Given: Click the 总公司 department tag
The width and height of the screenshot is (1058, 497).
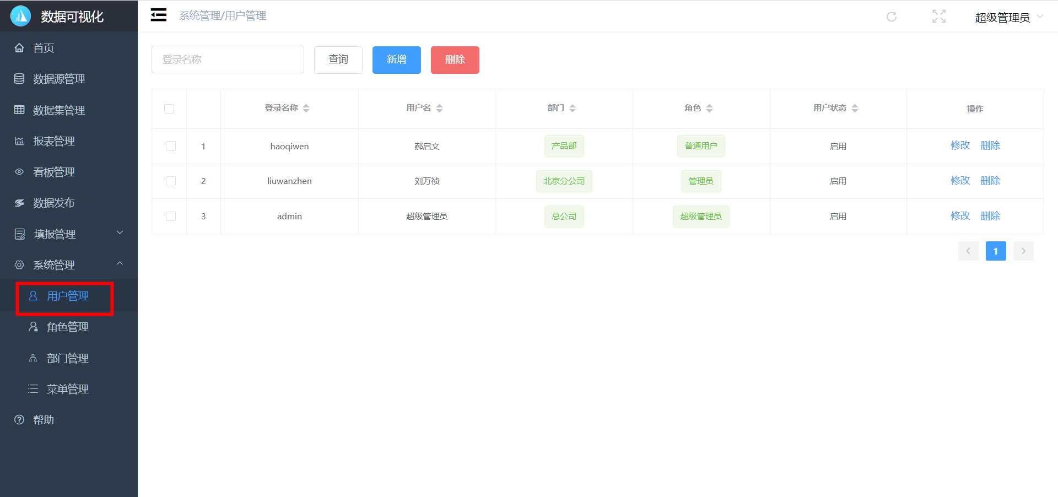Looking at the screenshot, I should tap(564, 217).
